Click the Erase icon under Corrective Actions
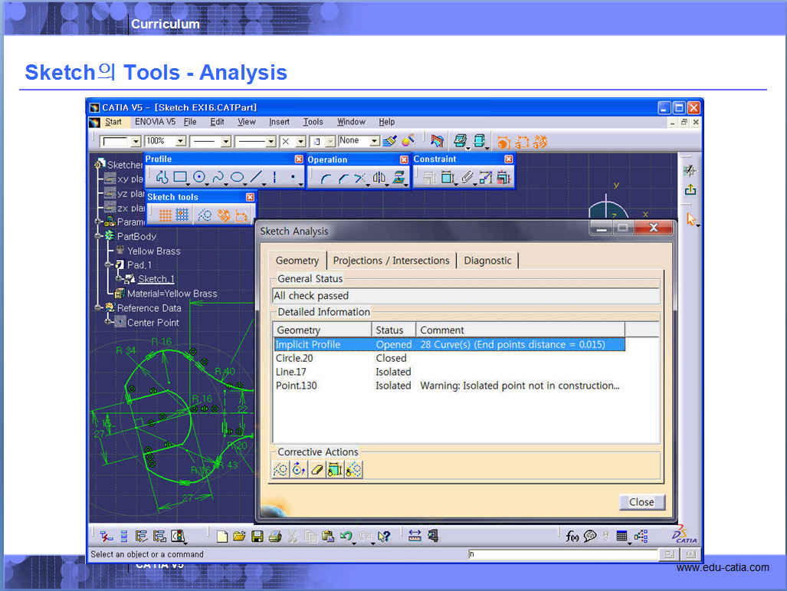The width and height of the screenshot is (787, 591). click(317, 470)
